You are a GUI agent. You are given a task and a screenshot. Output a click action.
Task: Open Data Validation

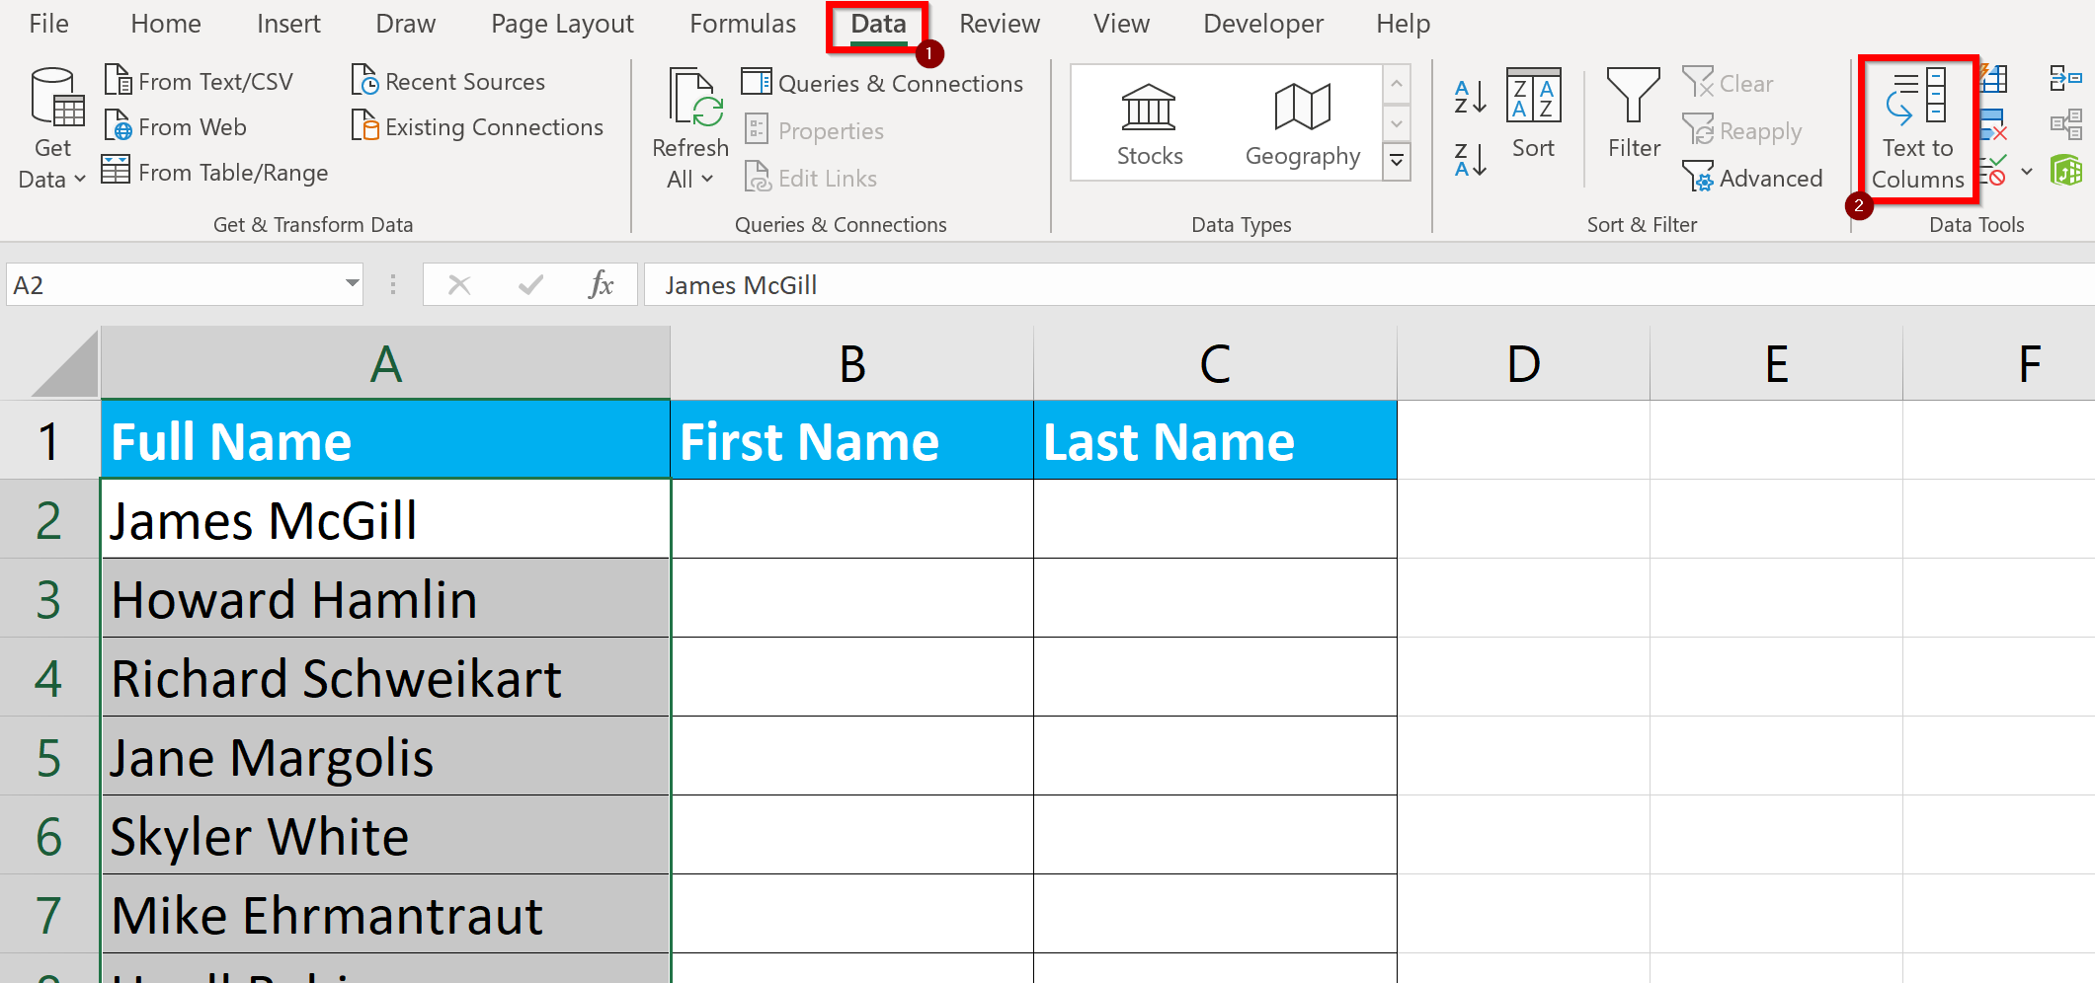[1992, 170]
